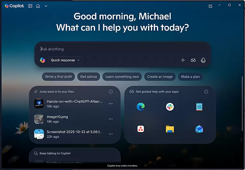Choose the Create an image suggestion
Screen dimensions: 245x170
[x=160, y=77]
